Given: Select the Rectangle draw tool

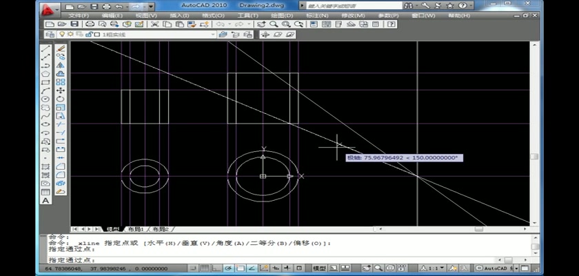Looking at the screenshot, I should tap(45, 82).
